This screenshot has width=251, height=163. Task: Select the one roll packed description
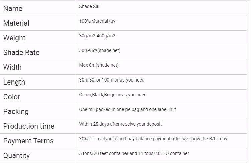pyautogui.click(x=128, y=109)
